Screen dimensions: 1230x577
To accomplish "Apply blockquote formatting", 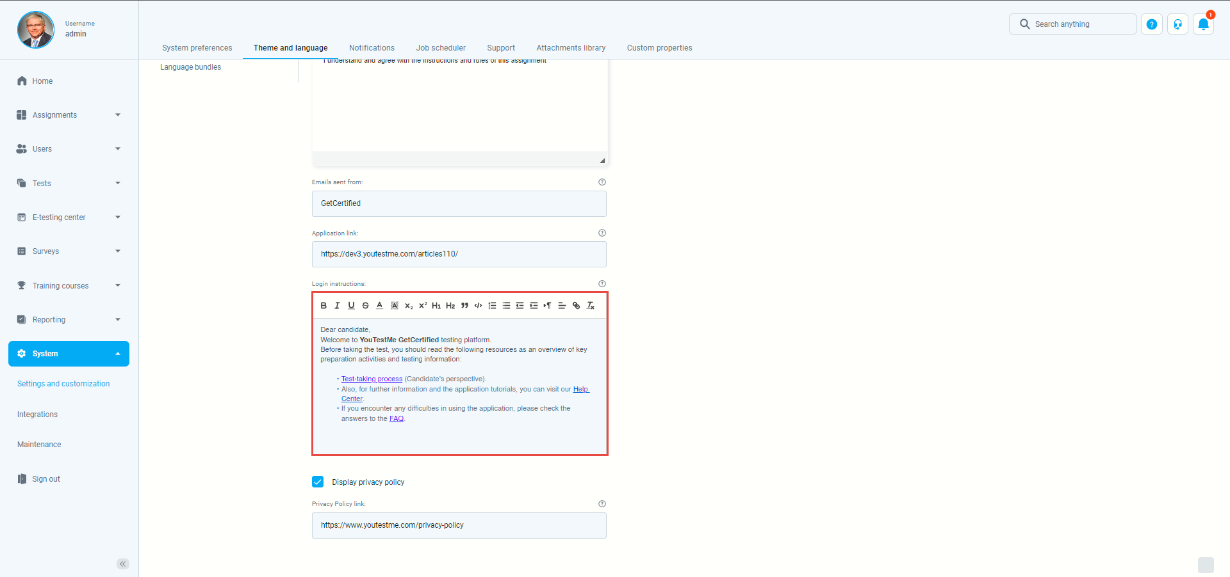I will click(464, 306).
